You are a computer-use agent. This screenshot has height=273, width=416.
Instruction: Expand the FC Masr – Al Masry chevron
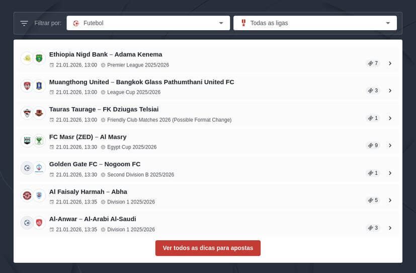coord(390,146)
